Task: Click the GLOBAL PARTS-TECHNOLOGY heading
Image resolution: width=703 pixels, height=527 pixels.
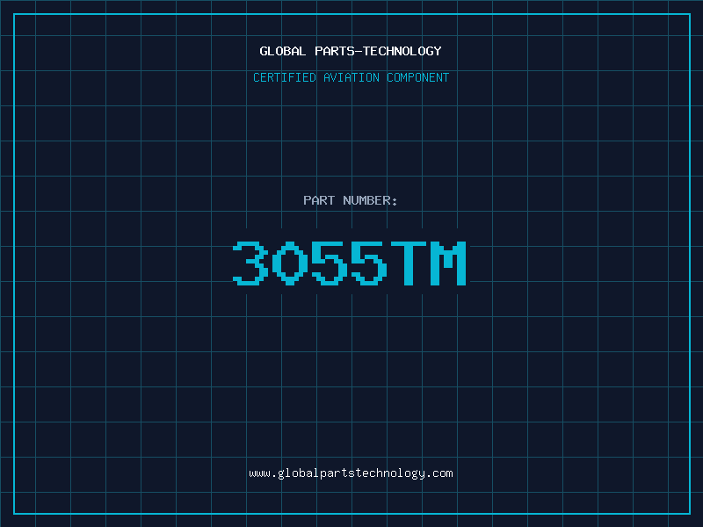Action: point(351,51)
